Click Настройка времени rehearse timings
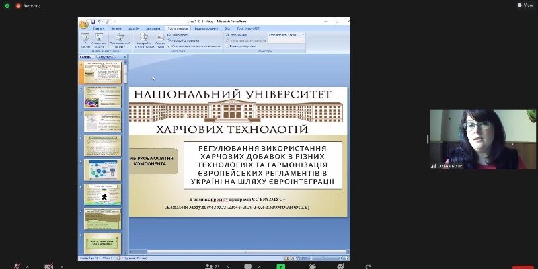The width and height of the screenshot is (538, 269). (x=183, y=40)
